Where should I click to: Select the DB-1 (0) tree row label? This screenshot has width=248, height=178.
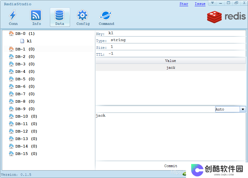25,49
